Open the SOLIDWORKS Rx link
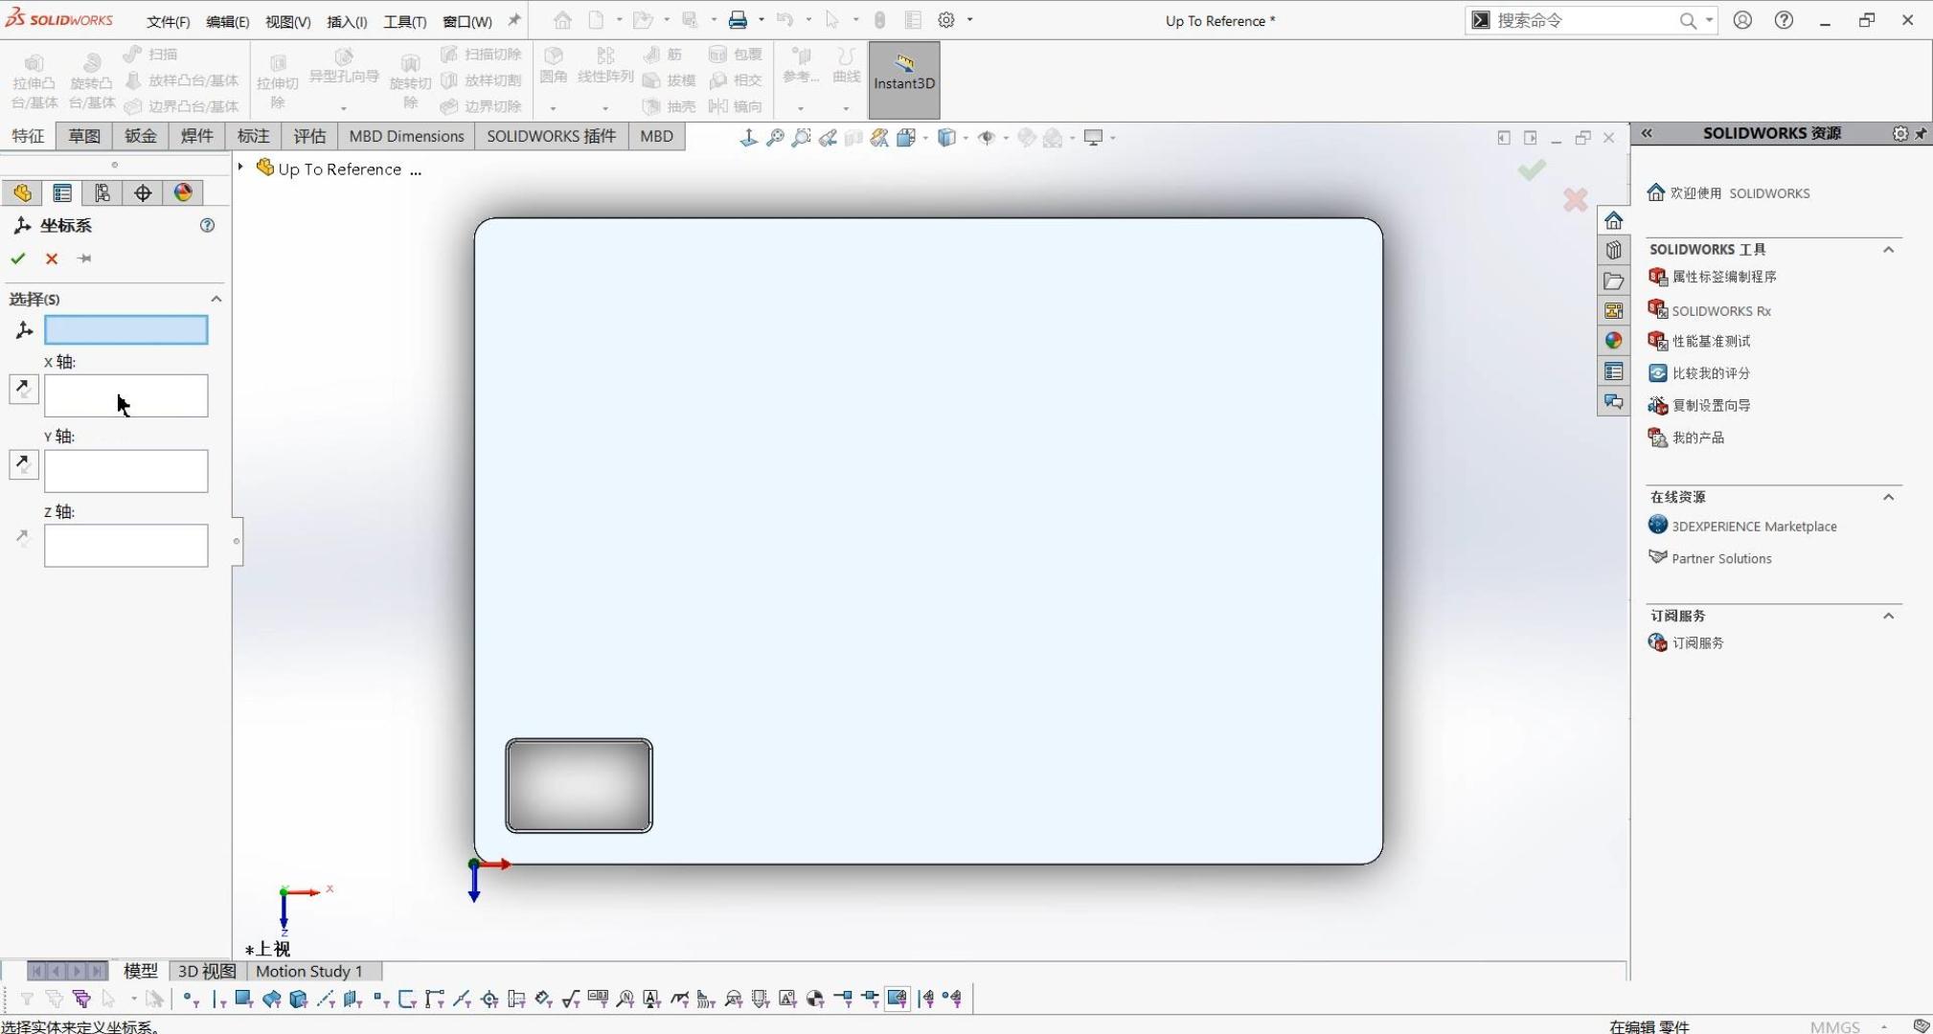 [x=1720, y=311]
